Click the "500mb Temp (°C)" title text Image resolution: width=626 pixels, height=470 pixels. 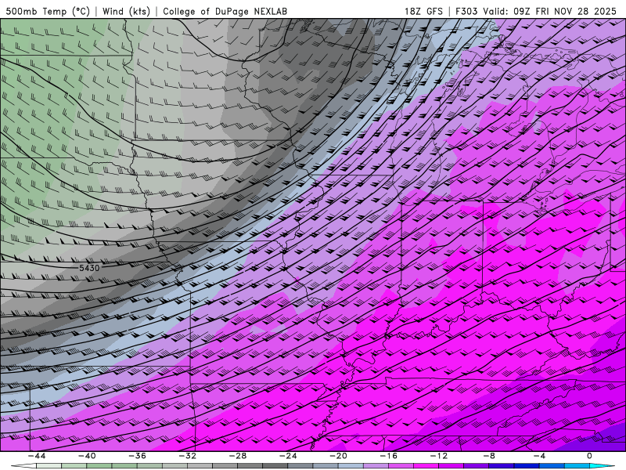[x=47, y=11]
